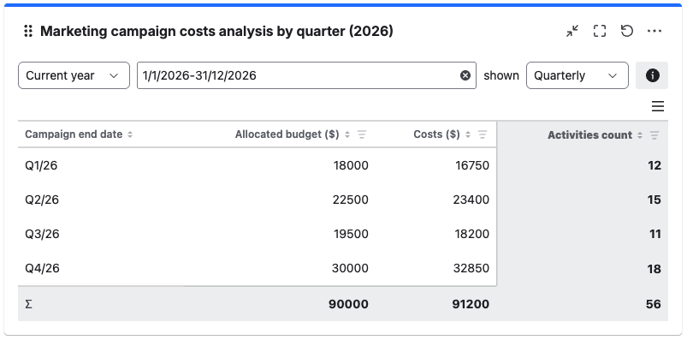Viewport: 687px width, 340px height.
Task: Filter the Allocated budget ($) column
Action: 361,134
